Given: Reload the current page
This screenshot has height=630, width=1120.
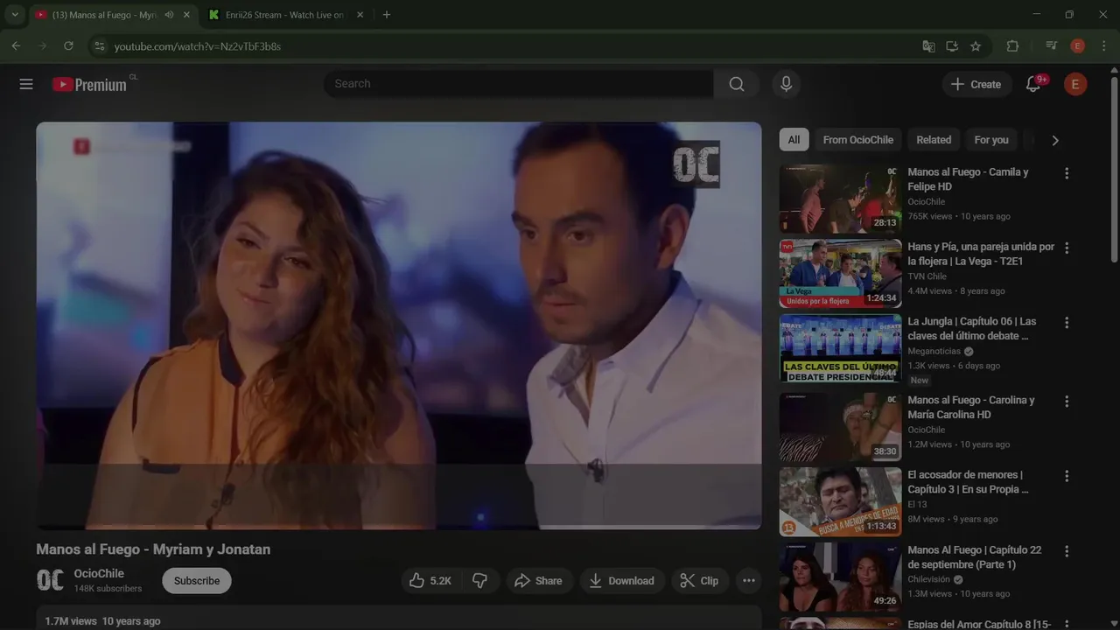Looking at the screenshot, I should [x=68, y=46].
